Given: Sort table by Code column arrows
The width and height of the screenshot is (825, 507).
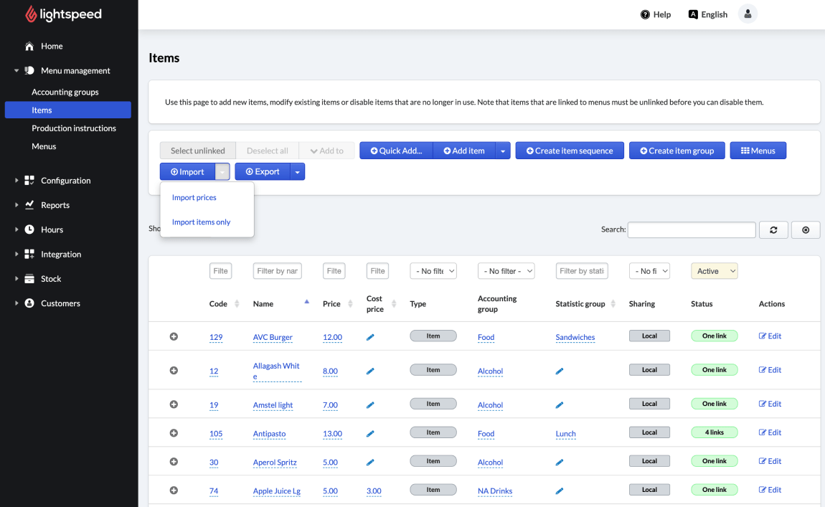Looking at the screenshot, I should coord(237,304).
